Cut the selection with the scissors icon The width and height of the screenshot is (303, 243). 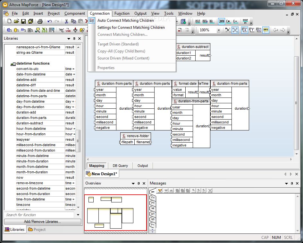[66, 21]
